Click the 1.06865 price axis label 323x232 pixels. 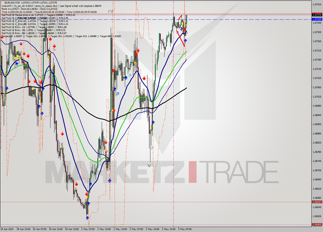pyautogui.click(x=317, y=133)
